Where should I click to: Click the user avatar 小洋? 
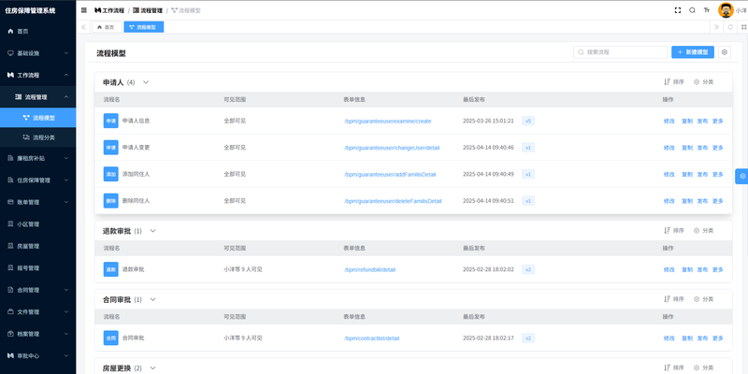coord(726,9)
